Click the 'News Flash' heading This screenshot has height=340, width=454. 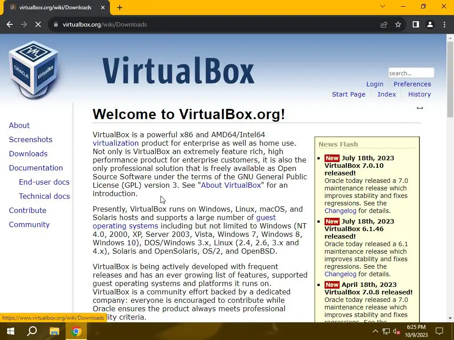[x=338, y=144]
